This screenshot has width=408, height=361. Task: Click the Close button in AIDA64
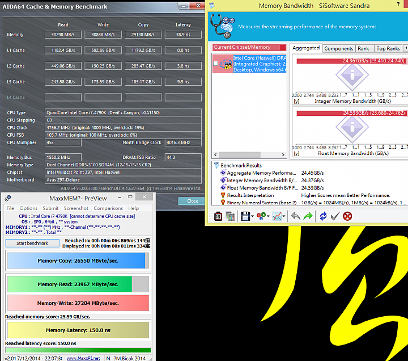click(192, 201)
